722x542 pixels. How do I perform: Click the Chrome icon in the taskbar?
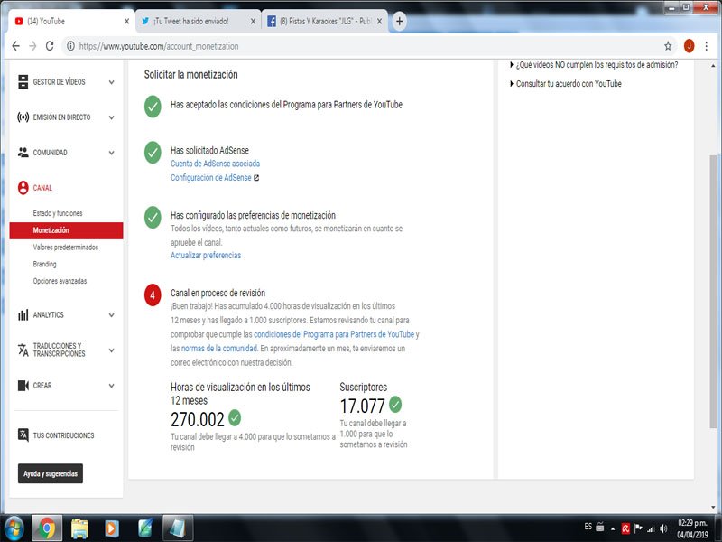click(47, 528)
